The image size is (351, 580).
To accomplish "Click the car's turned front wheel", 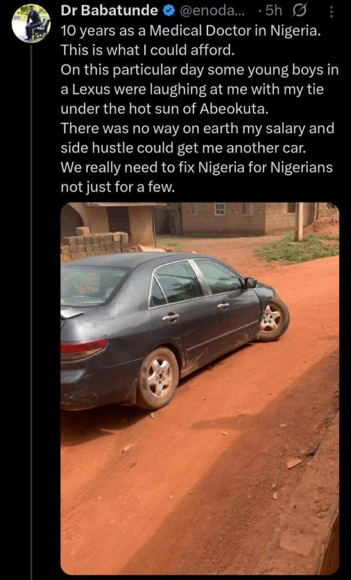I will tap(273, 319).
